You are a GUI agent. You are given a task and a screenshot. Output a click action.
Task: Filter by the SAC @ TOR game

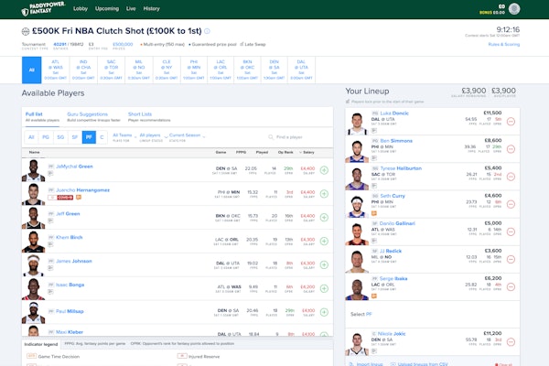pyautogui.click(x=111, y=70)
